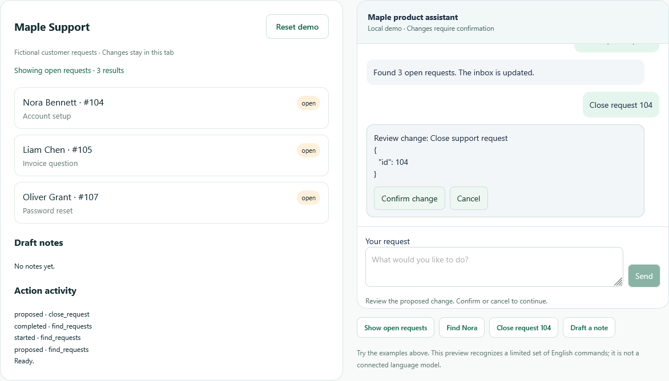Open Oliver Grant request #107
669x381 pixels.
coord(171,203)
